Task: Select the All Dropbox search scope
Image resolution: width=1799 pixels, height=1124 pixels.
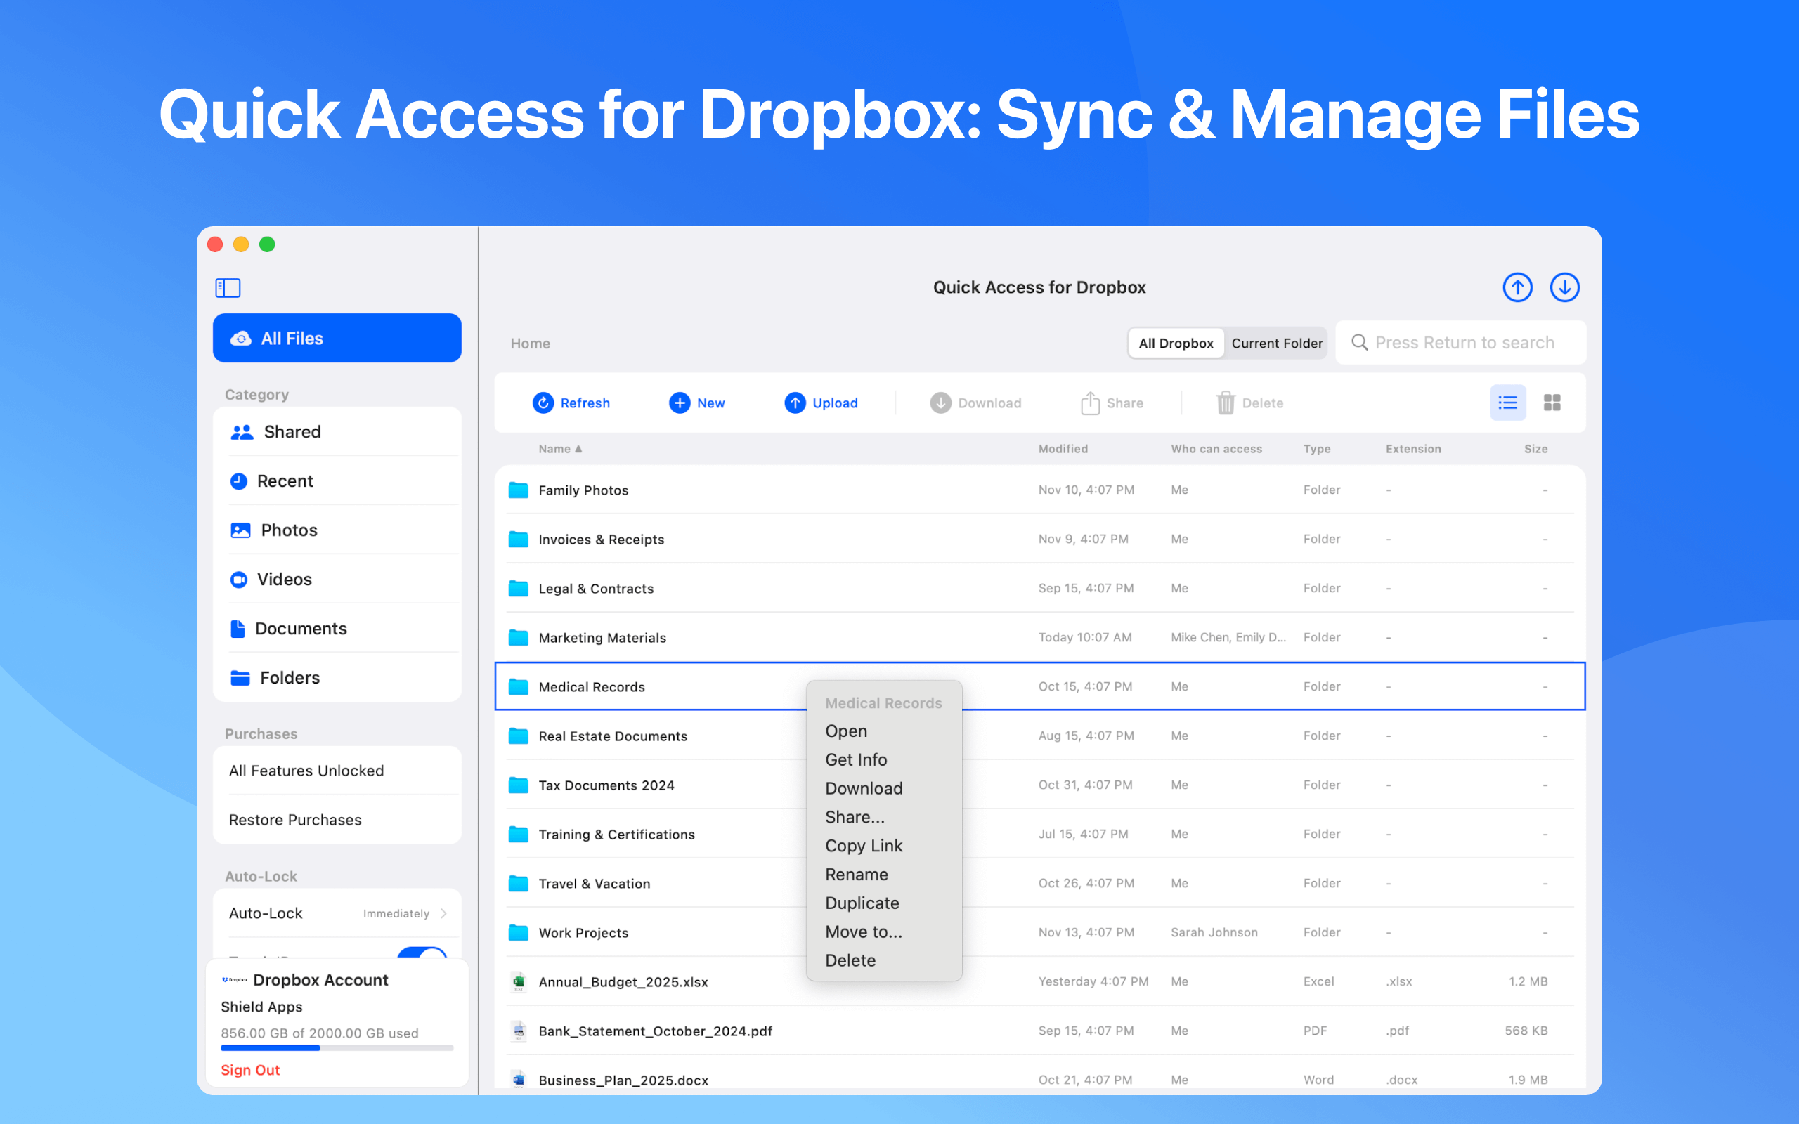Action: (x=1175, y=344)
